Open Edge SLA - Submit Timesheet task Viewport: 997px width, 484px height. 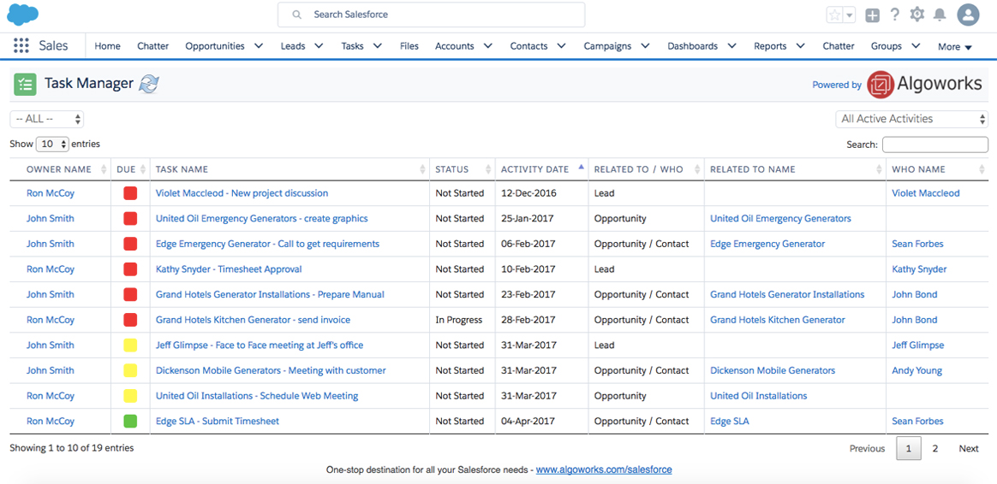218,421
